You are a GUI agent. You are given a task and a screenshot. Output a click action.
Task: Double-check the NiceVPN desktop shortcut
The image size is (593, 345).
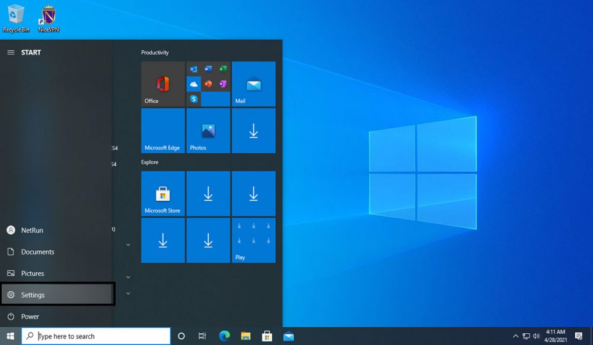(x=49, y=18)
